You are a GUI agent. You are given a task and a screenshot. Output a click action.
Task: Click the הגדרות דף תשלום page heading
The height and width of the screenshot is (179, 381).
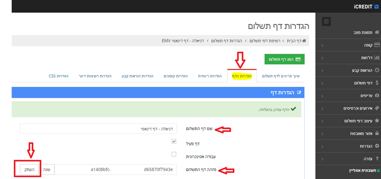coord(278,26)
